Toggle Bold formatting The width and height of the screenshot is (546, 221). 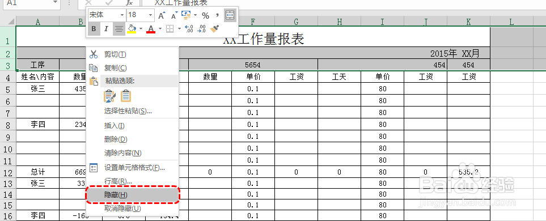tap(94, 29)
